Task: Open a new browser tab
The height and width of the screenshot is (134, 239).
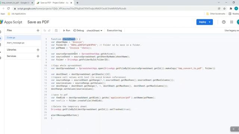Action: (x=77, y=3)
